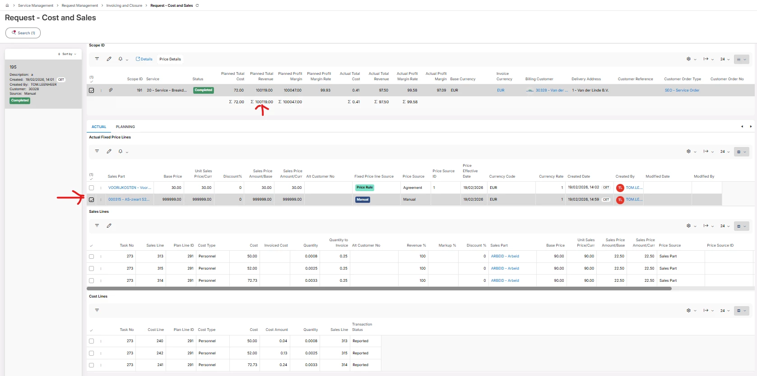Select checkbox for cost line 240
Image resolution: width=757 pixels, height=376 pixels.
pos(92,341)
